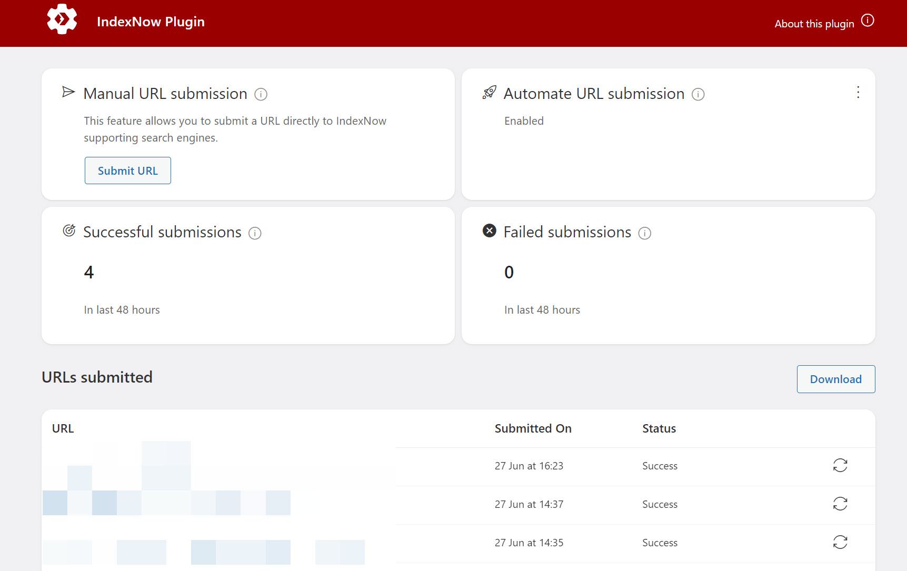Show info tooltip for Automate URL submission

click(698, 94)
